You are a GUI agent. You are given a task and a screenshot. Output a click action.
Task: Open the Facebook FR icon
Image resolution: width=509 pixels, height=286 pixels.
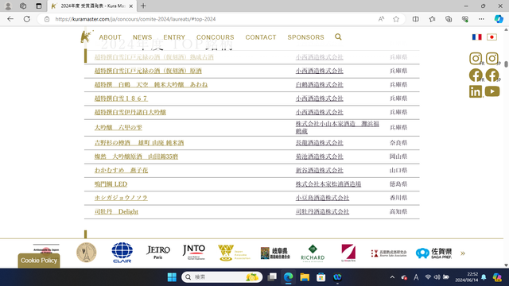tap(476, 75)
